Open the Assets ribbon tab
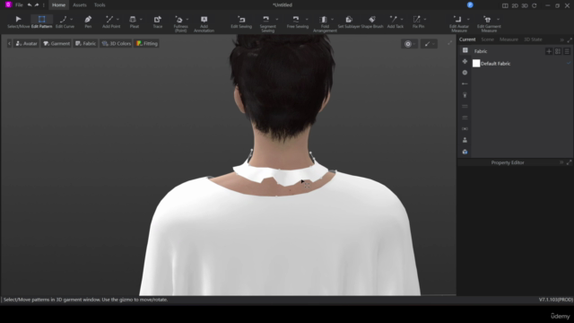This screenshot has height=323, width=574. (80, 5)
